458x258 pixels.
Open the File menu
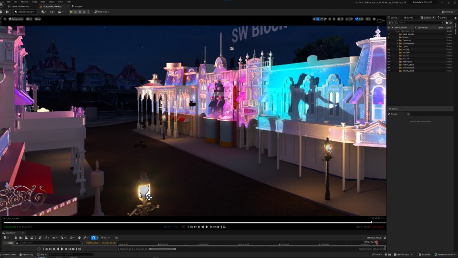[x=9, y=2]
